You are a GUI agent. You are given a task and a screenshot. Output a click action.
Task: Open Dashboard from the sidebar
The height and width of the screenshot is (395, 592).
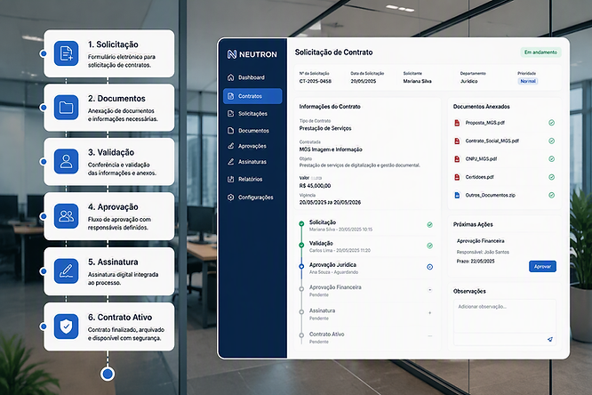point(252,77)
